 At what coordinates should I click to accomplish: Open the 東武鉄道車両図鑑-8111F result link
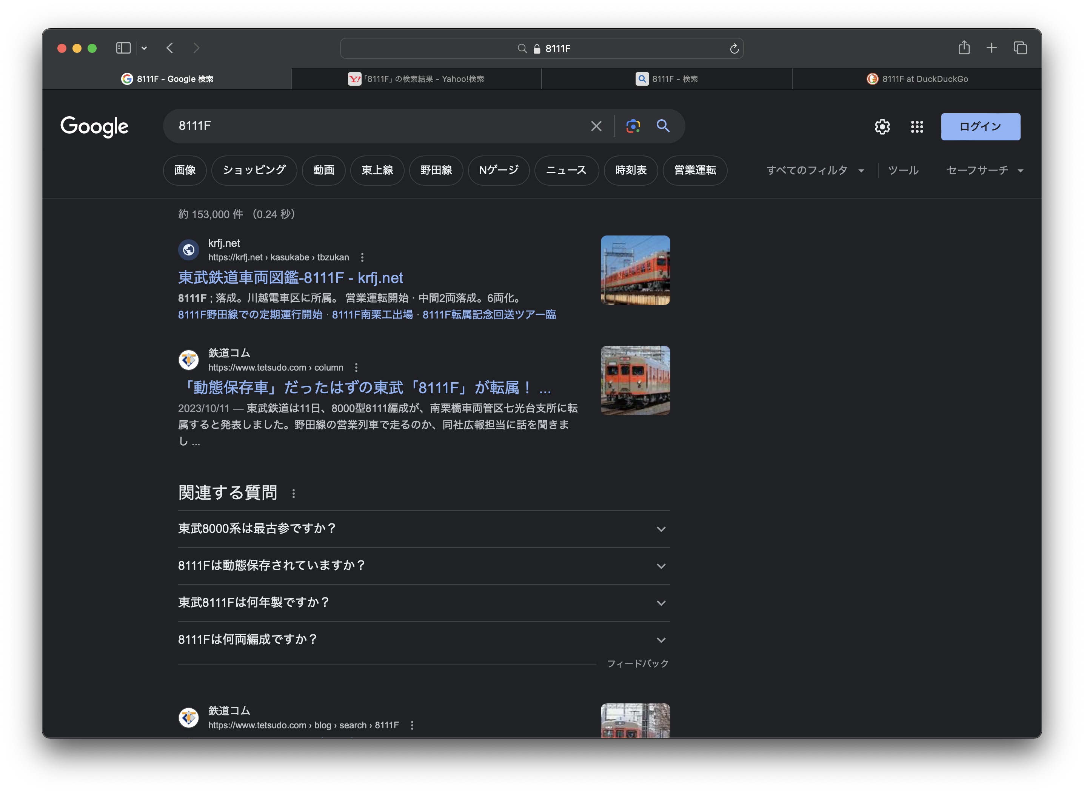point(290,278)
